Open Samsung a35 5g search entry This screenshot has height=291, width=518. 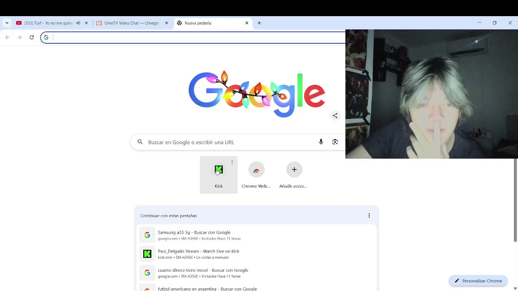[257, 235]
